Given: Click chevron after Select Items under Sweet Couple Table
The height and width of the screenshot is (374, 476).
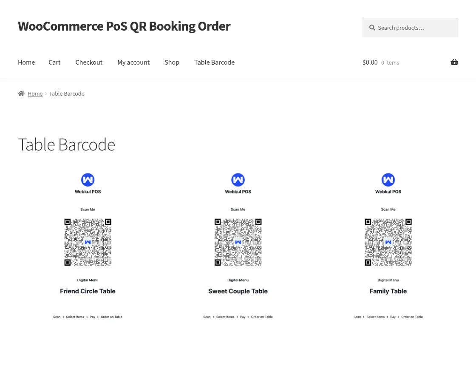Looking at the screenshot, I should click(237, 317).
